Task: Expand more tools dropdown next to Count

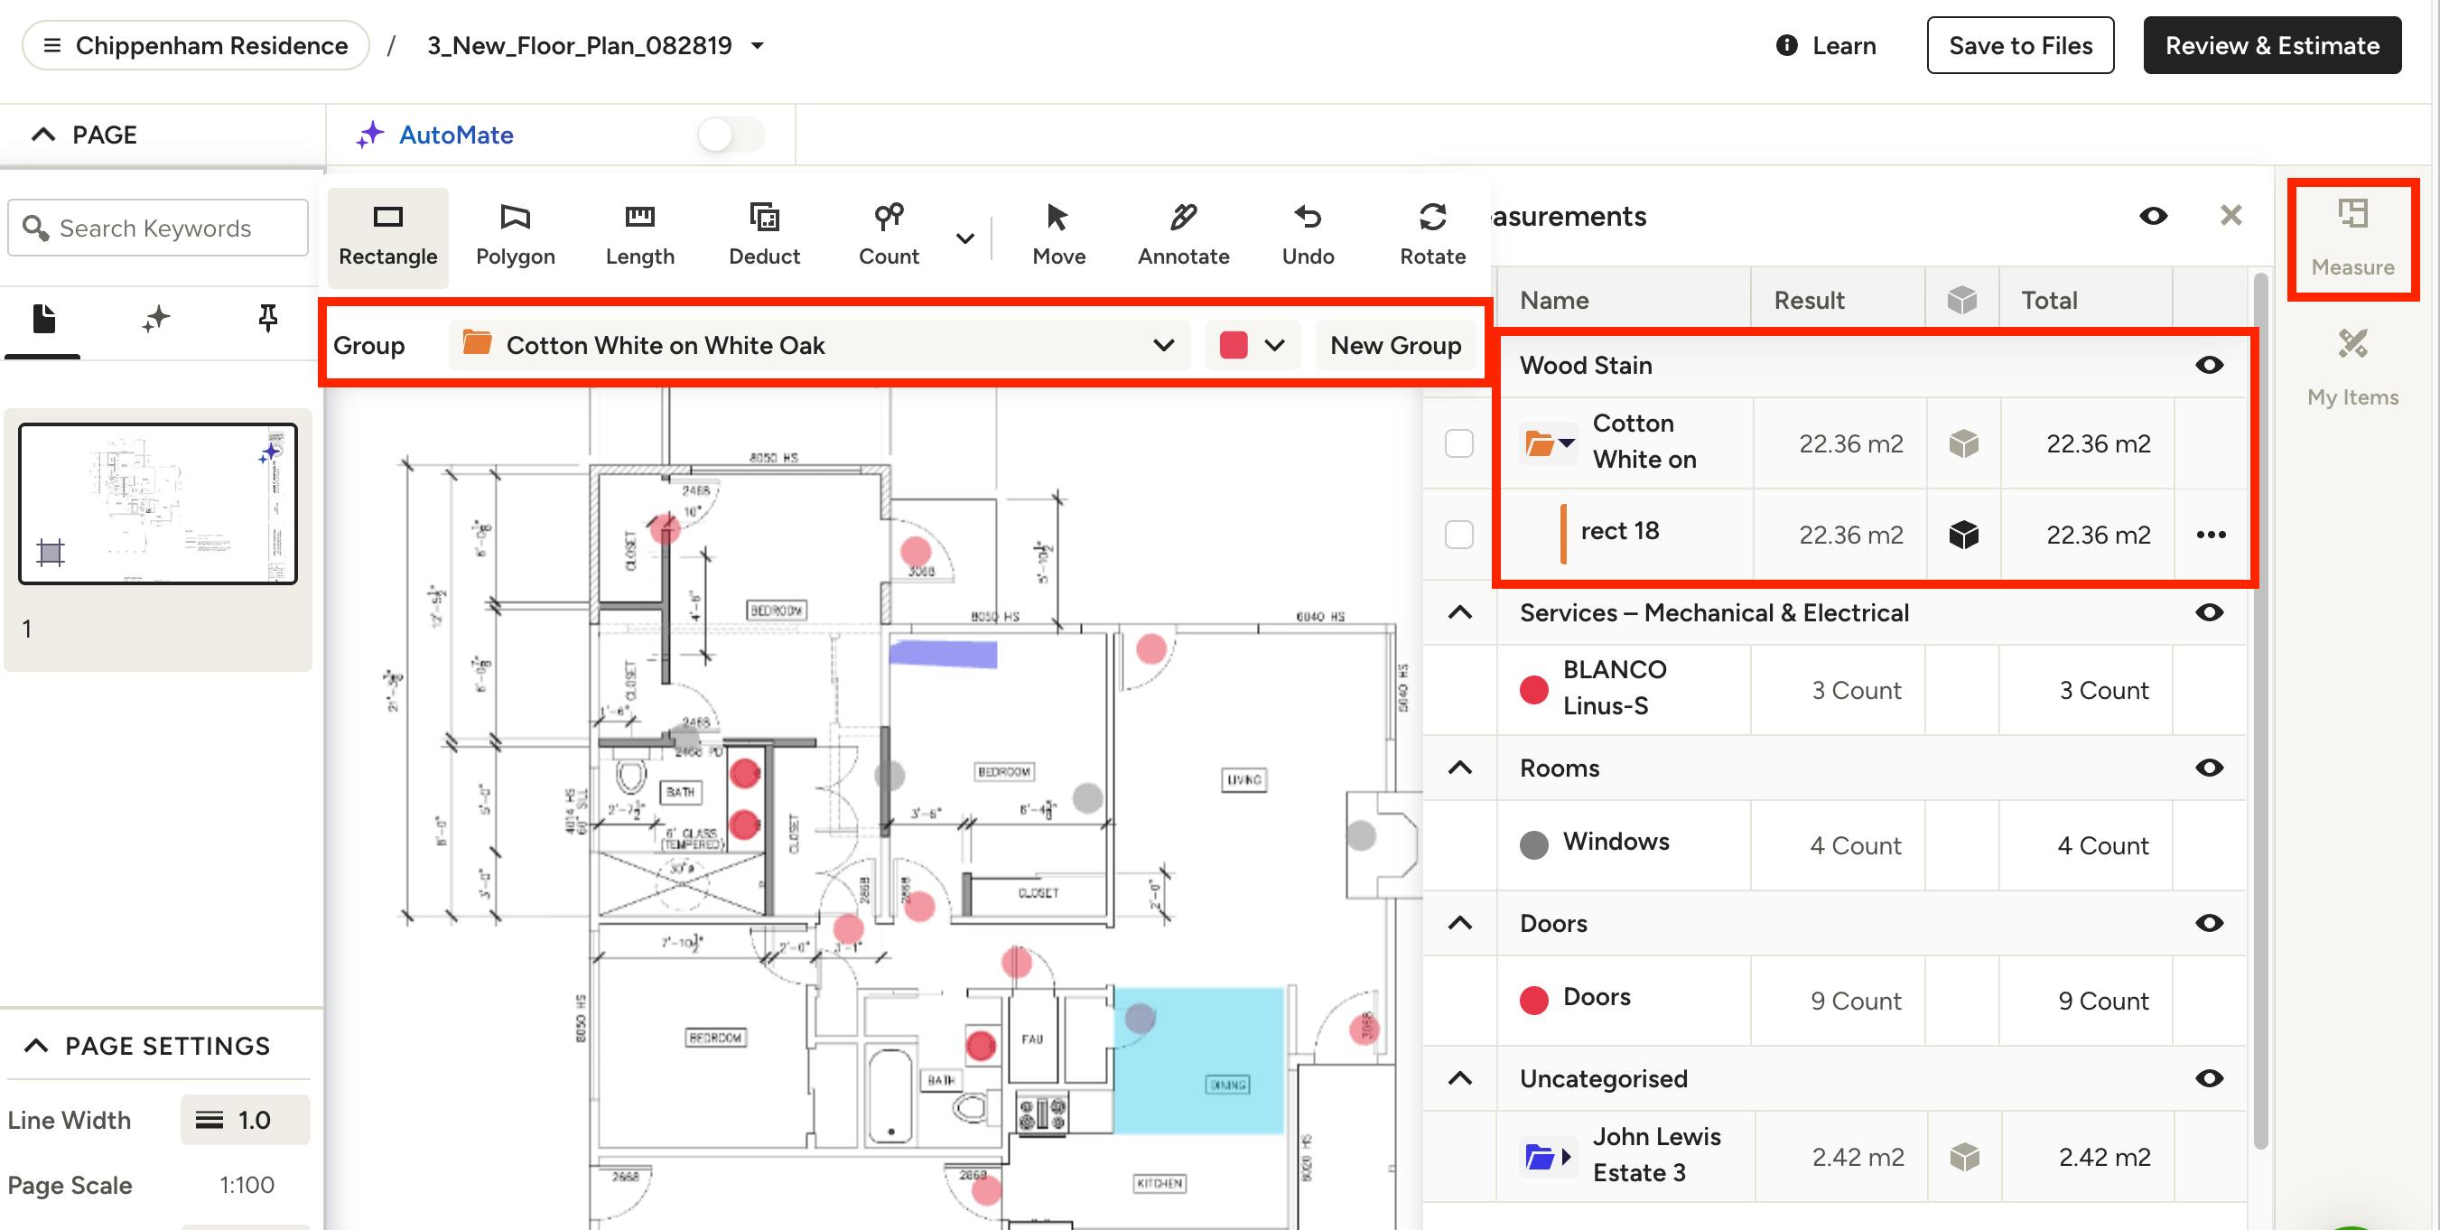Action: 964,238
